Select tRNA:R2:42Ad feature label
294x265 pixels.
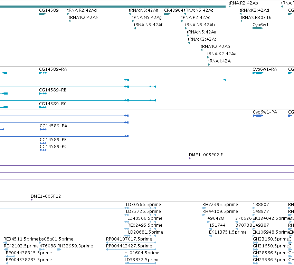tap(82, 10)
